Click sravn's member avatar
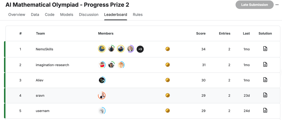 [x=102, y=95]
